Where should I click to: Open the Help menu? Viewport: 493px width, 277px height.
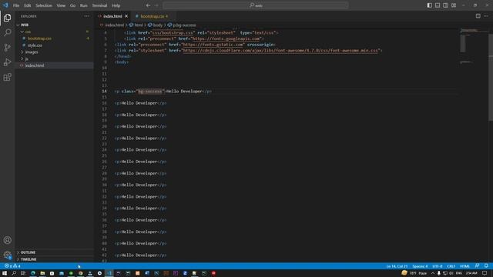[x=116, y=5]
